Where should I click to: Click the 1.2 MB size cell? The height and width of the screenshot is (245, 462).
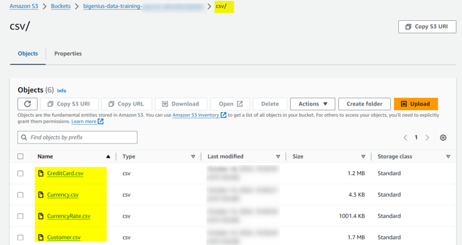pos(356,173)
